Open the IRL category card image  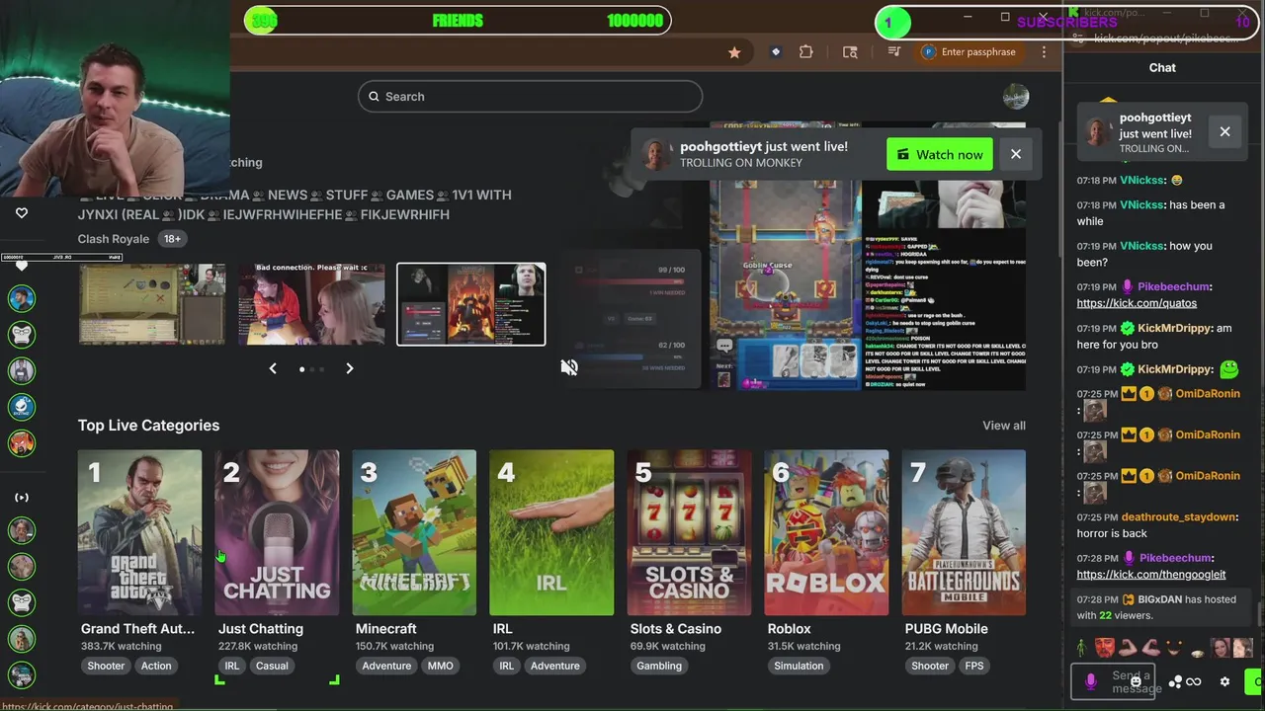[551, 532]
